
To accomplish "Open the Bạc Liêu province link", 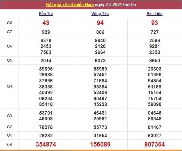I will pos(154,14).
